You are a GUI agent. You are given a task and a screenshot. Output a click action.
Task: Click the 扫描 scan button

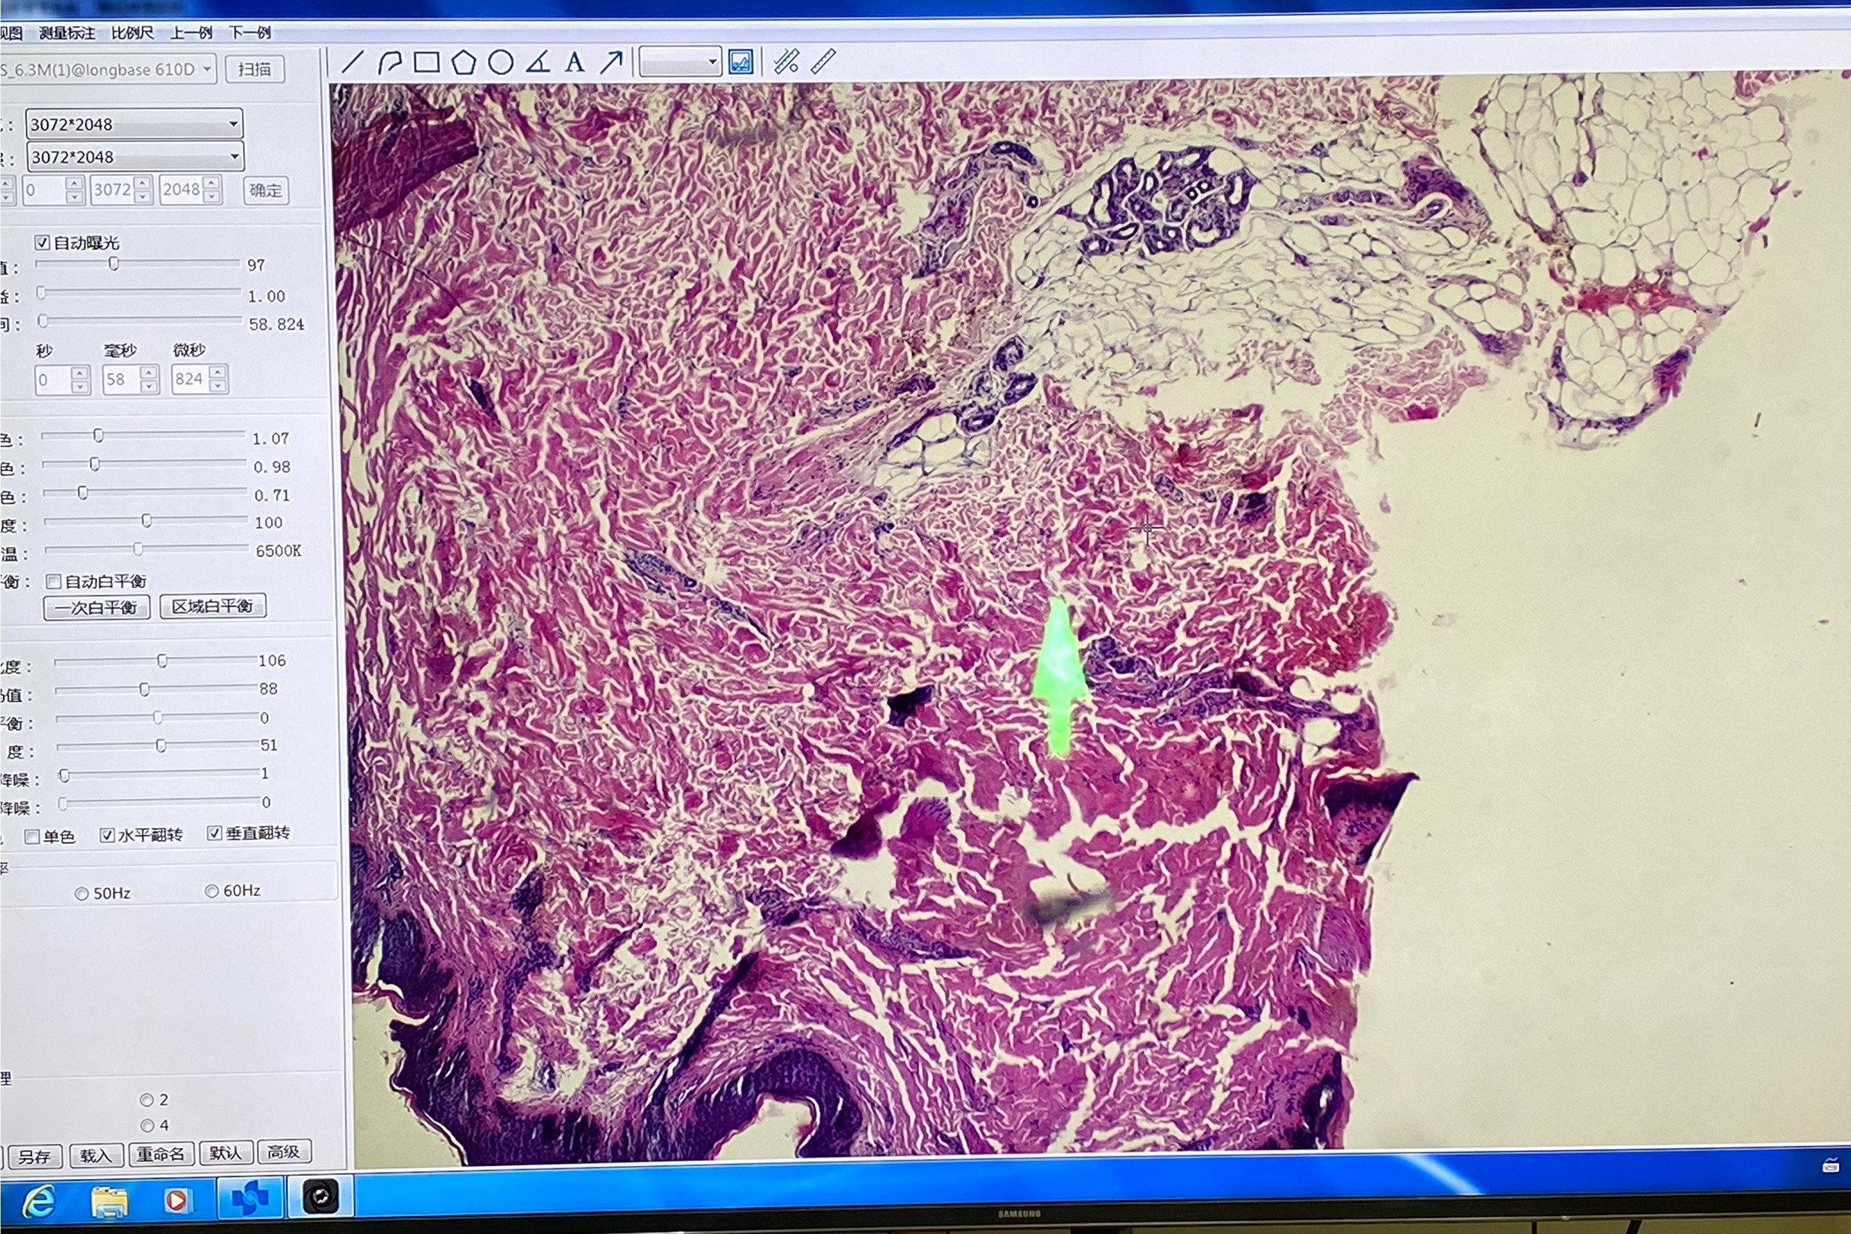(x=254, y=69)
